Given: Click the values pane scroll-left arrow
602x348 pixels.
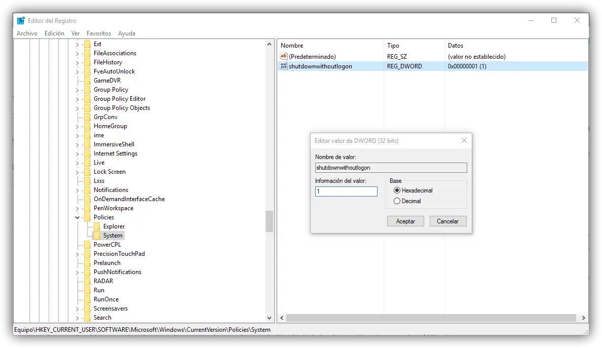Looking at the screenshot, I should pyautogui.click(x=282, y=318).
